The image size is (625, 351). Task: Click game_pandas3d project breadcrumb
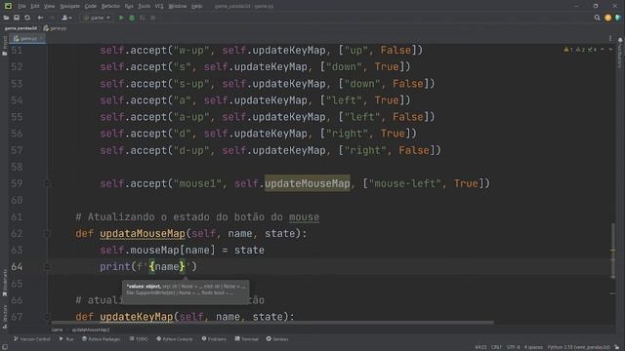pos(21,28)
